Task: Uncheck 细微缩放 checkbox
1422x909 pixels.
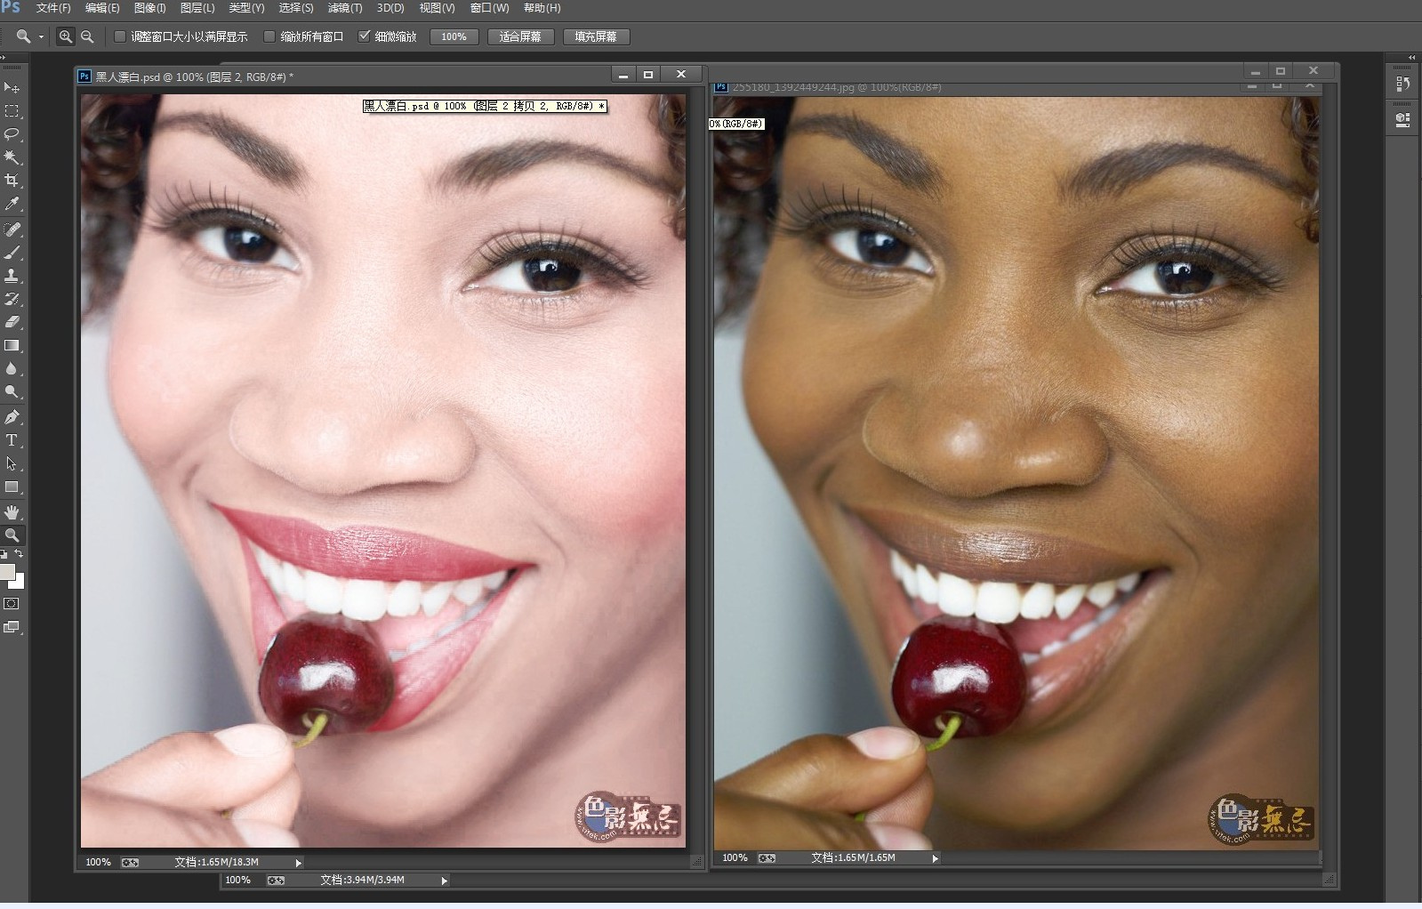Action: point(364,36)
